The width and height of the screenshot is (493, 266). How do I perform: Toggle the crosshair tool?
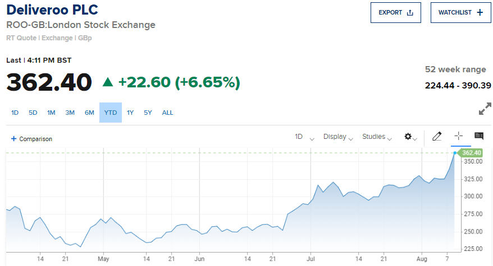point(458,136)
